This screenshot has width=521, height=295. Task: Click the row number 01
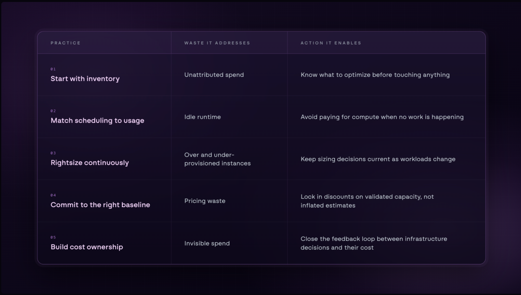point(53,69)
